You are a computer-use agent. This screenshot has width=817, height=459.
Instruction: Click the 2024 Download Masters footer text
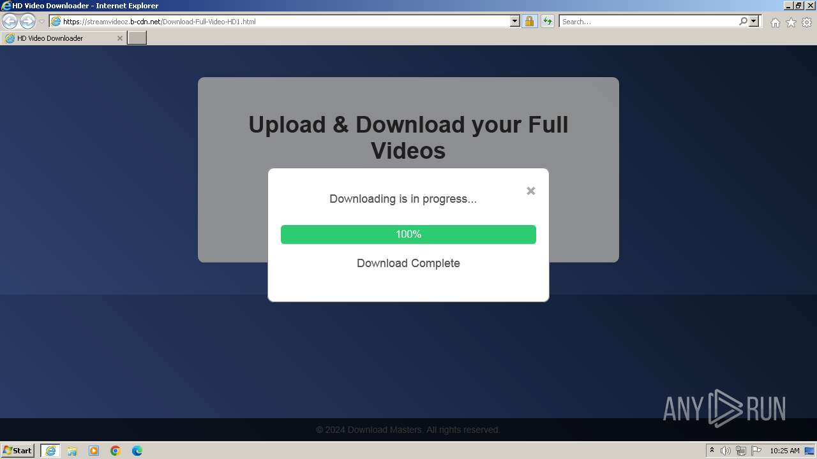coord(408,430)
